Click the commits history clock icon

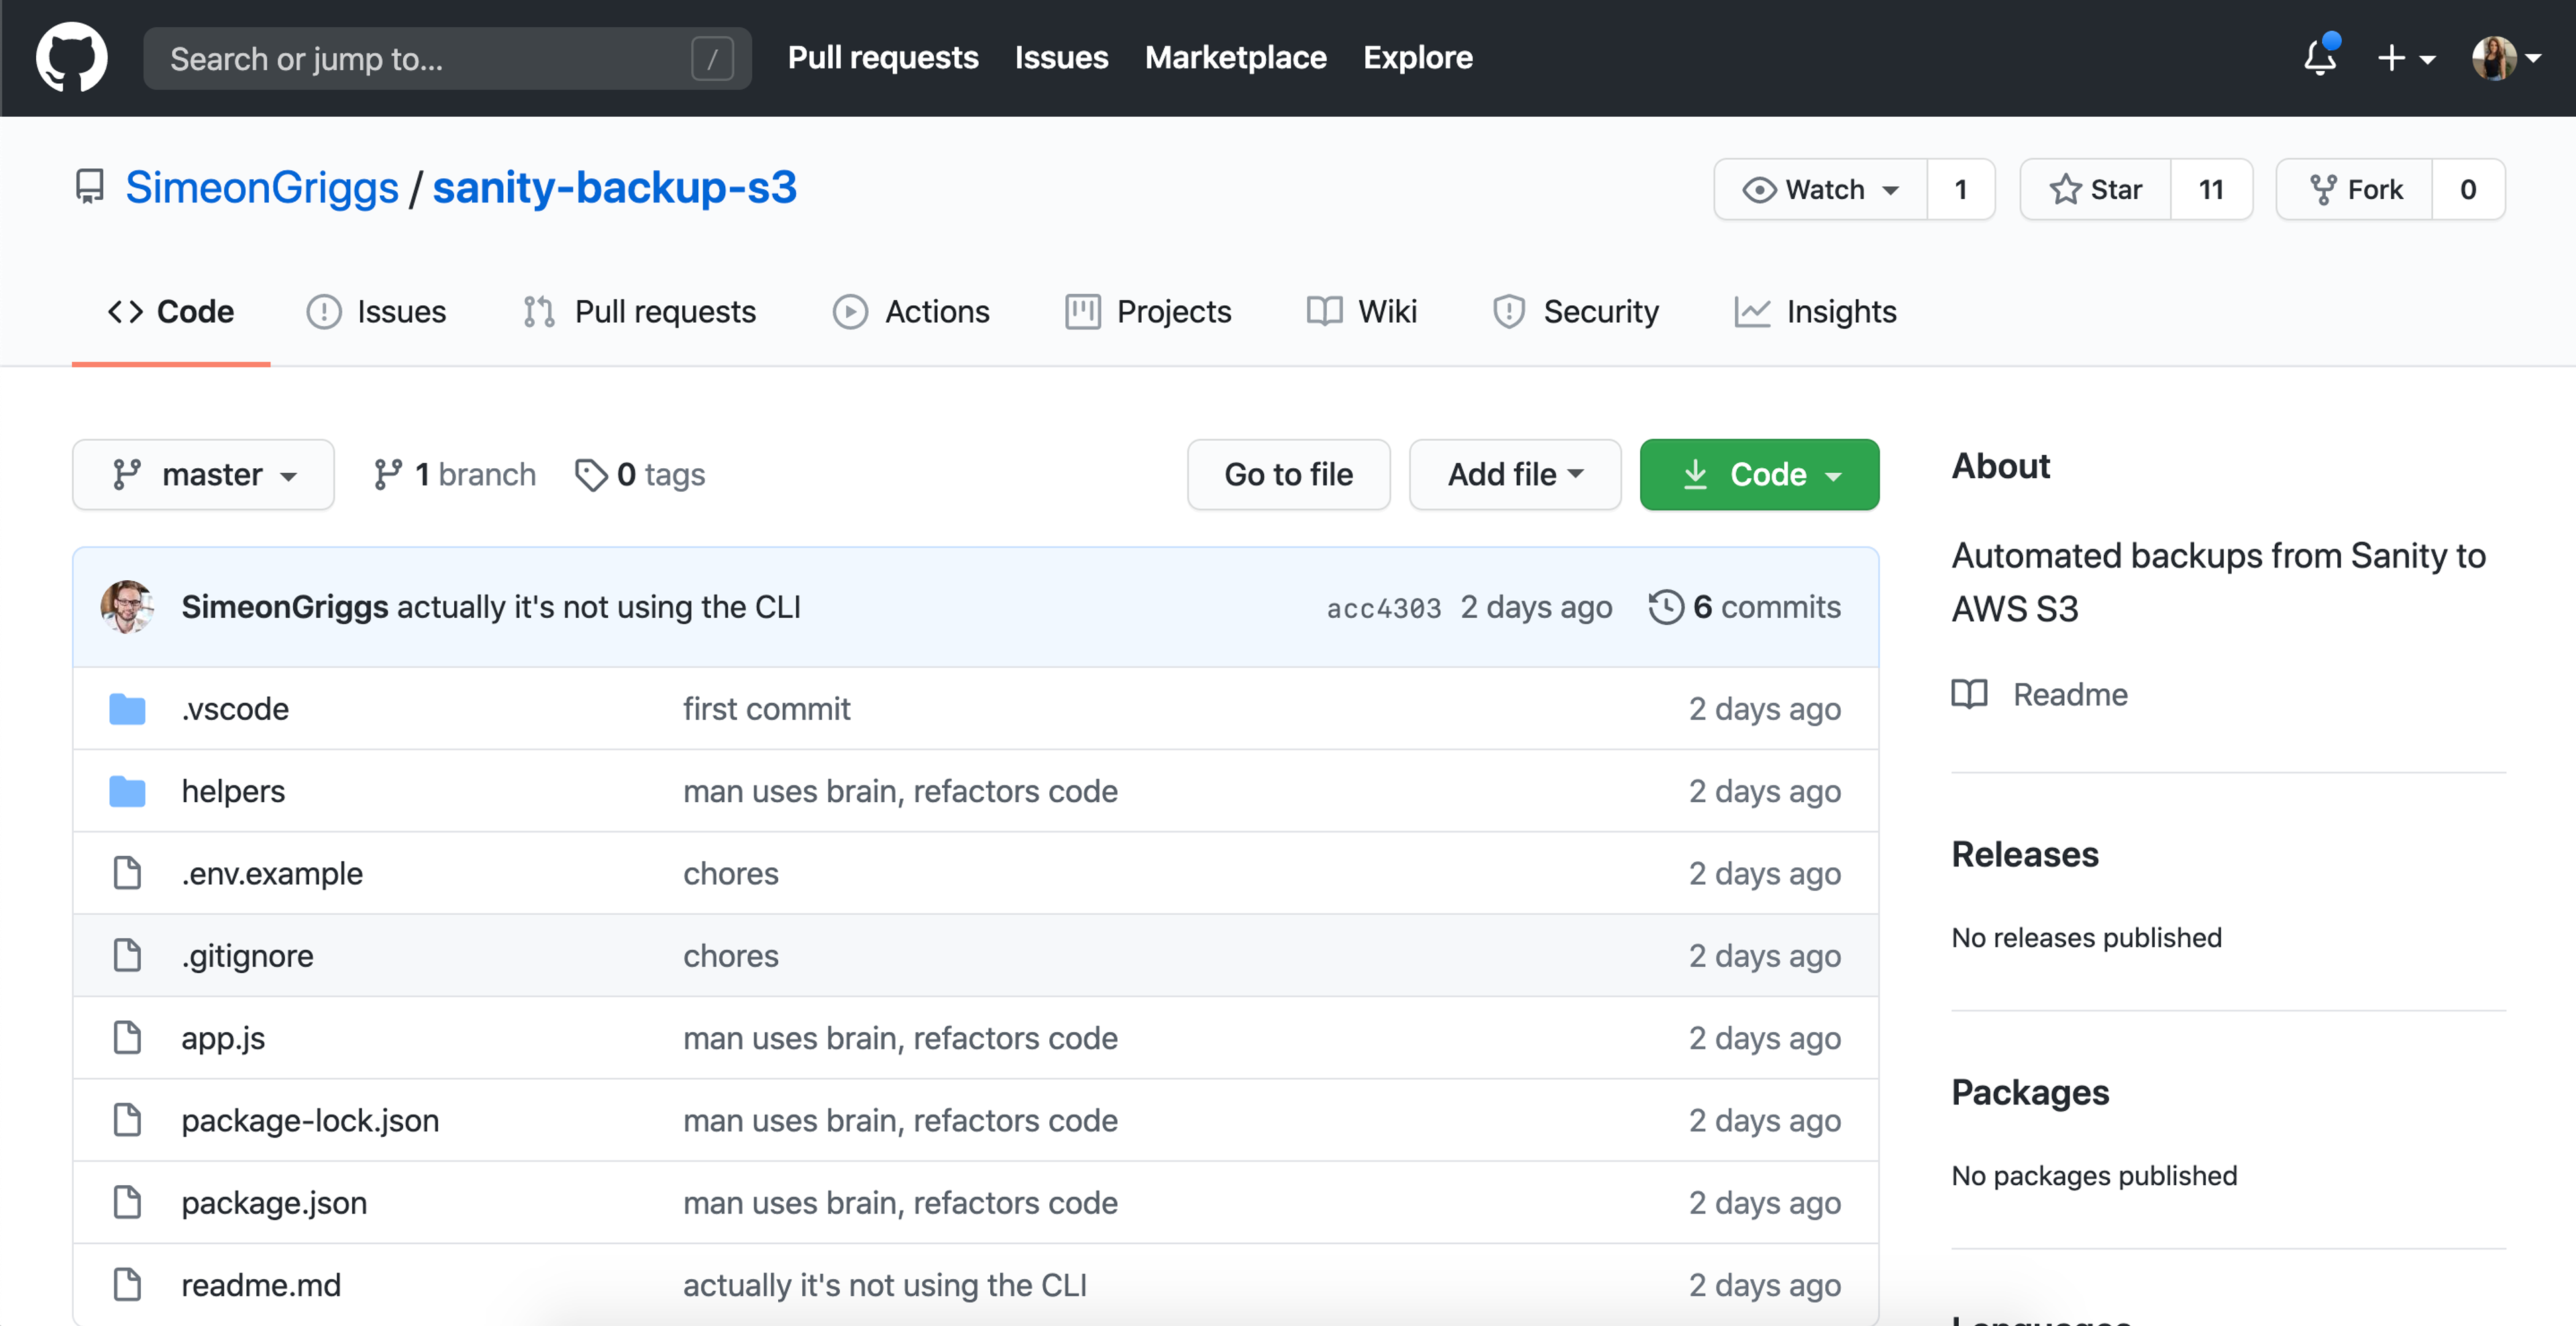point(1665,607)
